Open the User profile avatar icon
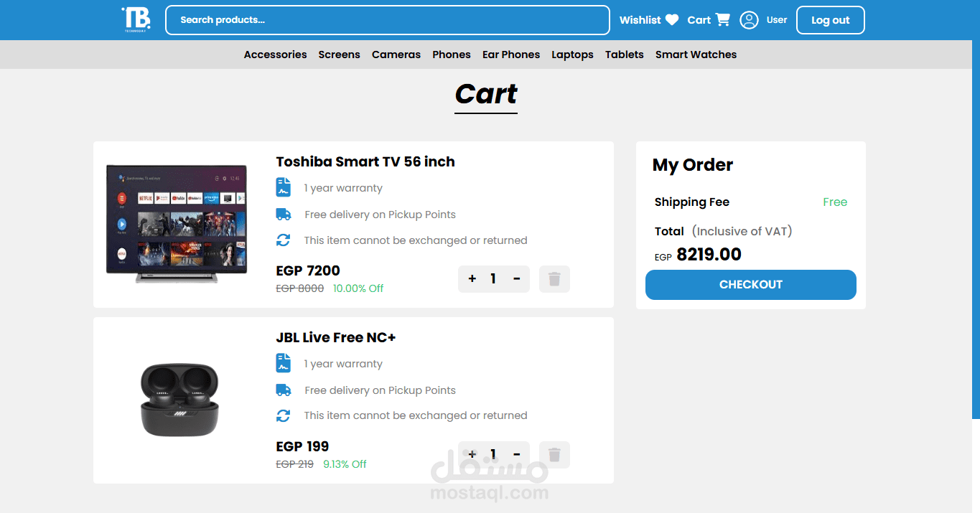The image size is (980, 513). click(x=749, y=20)
